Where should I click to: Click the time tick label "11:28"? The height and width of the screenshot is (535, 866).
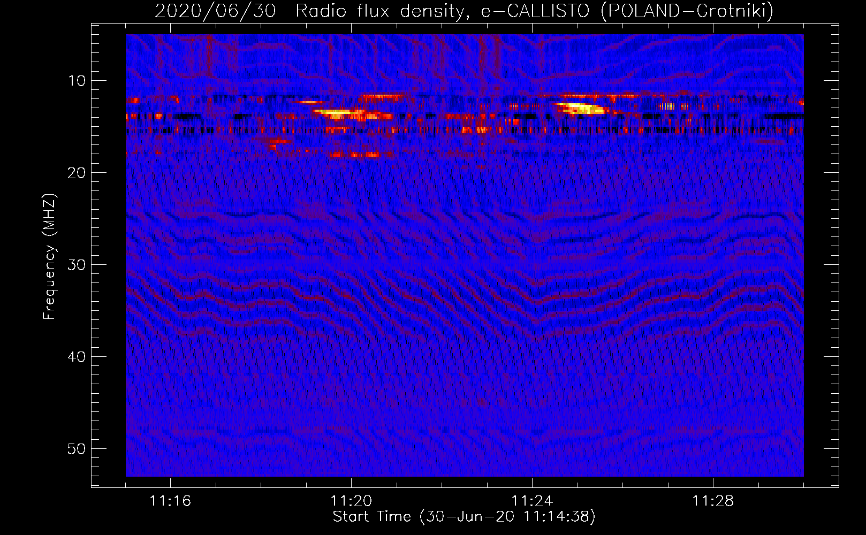[713, 501]
